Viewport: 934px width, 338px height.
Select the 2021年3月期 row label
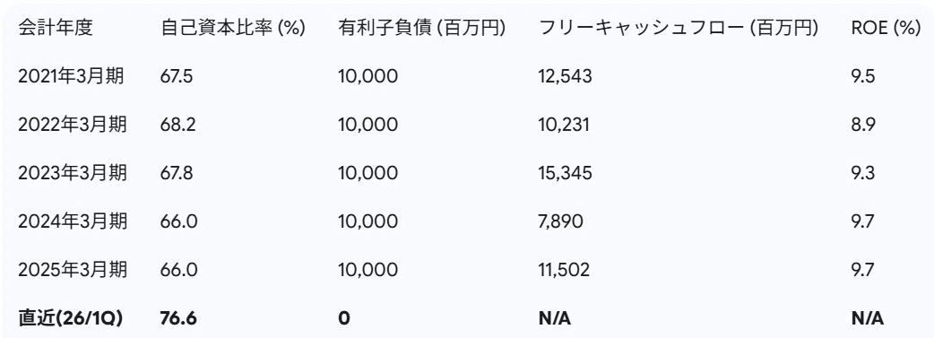point(72,76)
